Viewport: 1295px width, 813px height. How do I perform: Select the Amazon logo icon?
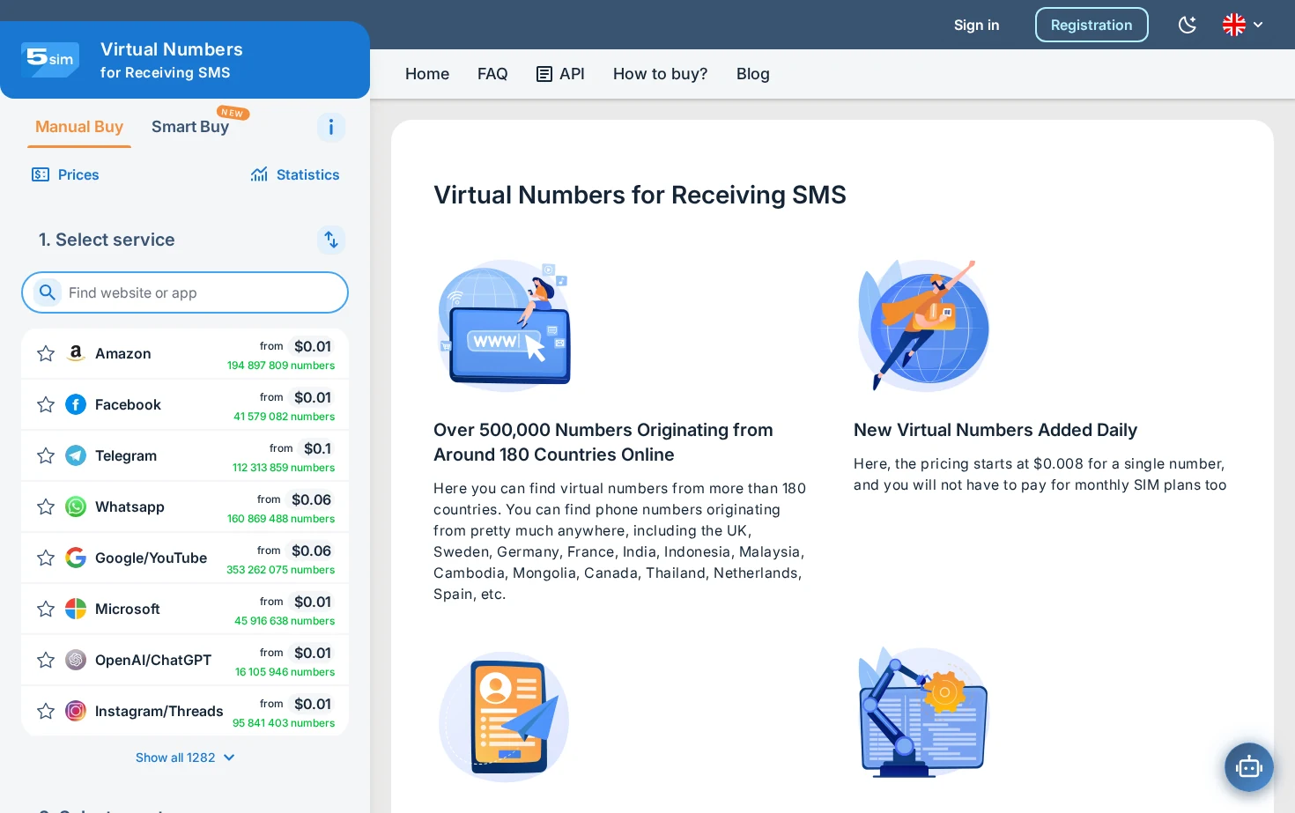click(x=76, y=353)
